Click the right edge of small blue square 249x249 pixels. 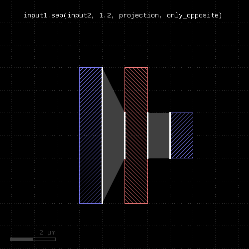193,135
